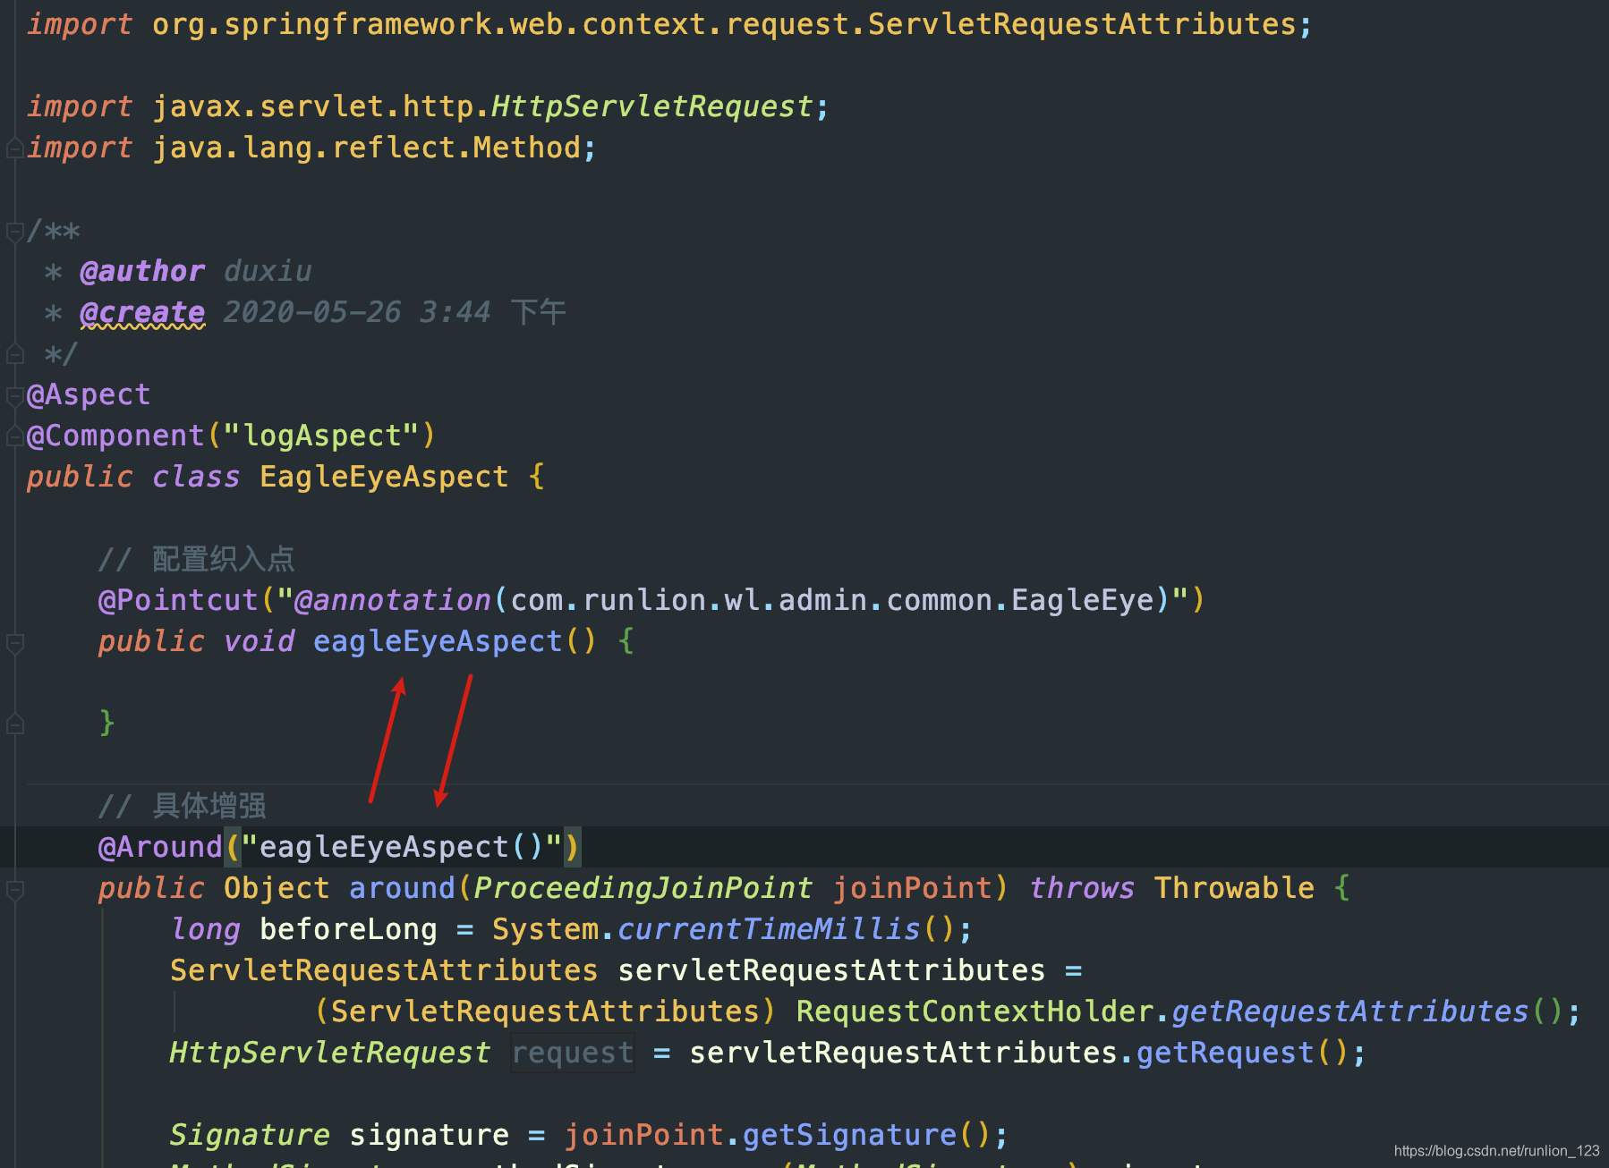Collapse the around method fold marker
This screenshot has height=1168, width=1609.
[14, 890]
